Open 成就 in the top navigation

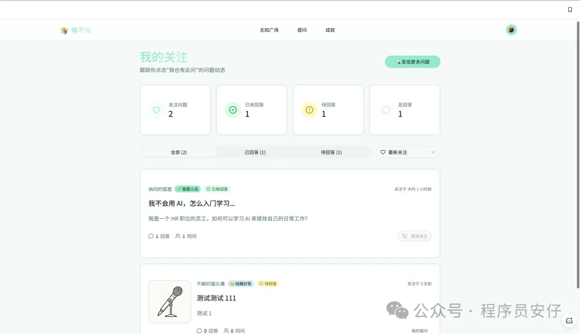point(330,30)
